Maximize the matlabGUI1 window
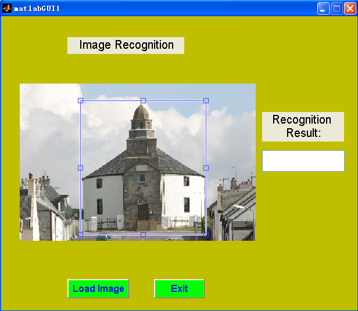 [x=336, y=9]
